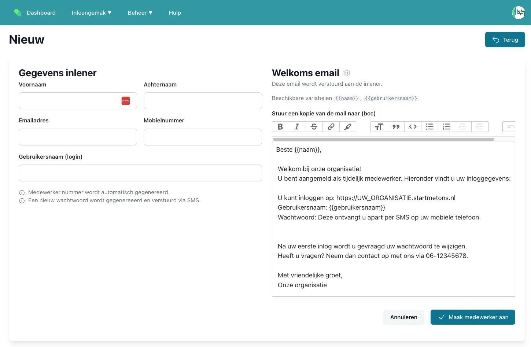Open Welkoms email settings gear
This screenshot has height=347, width=531.
click(x=347, y=73)
